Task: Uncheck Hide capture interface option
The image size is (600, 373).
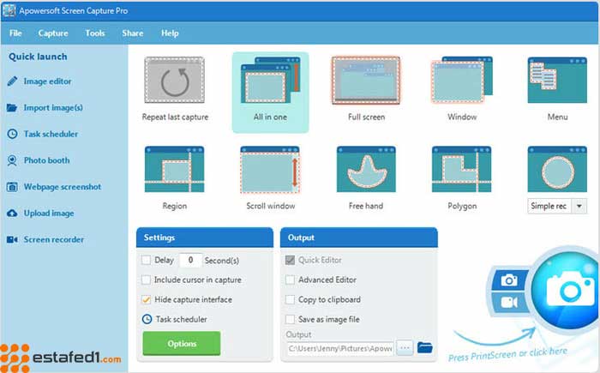Action: (x=146, y=299)
